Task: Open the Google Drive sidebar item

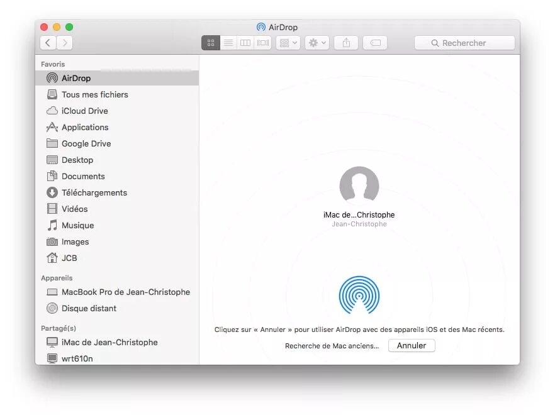Action: coord(86,143)
